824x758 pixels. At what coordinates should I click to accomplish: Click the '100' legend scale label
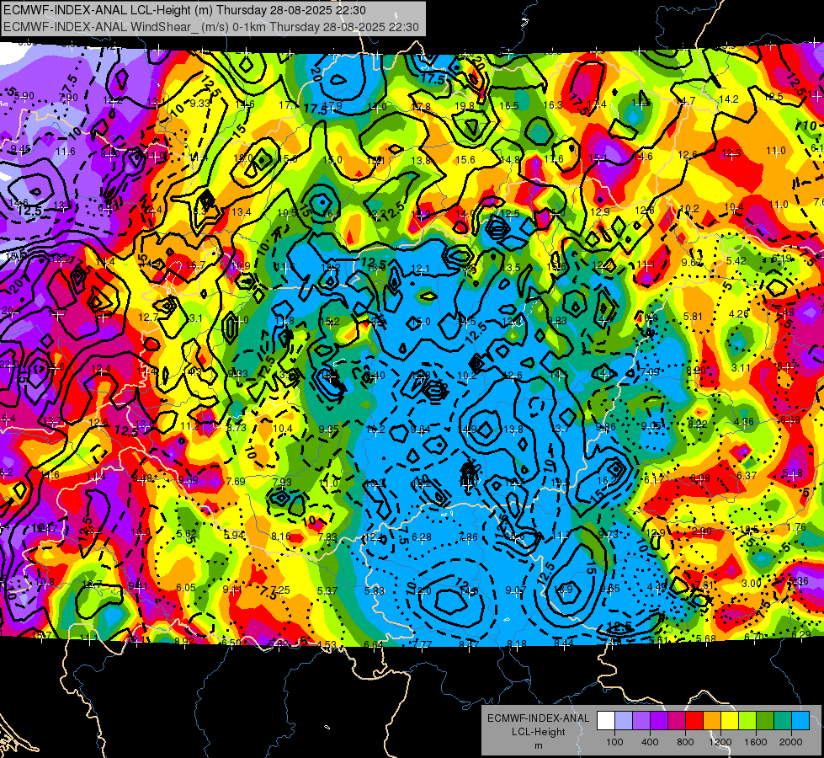614,742
